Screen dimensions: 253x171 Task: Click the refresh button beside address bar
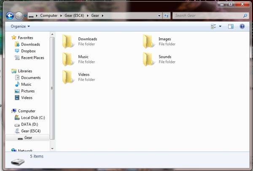click(x=167, y=16)
